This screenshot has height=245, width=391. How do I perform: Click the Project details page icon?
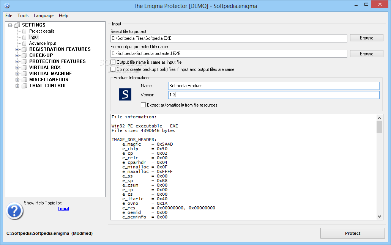(24, 31)
